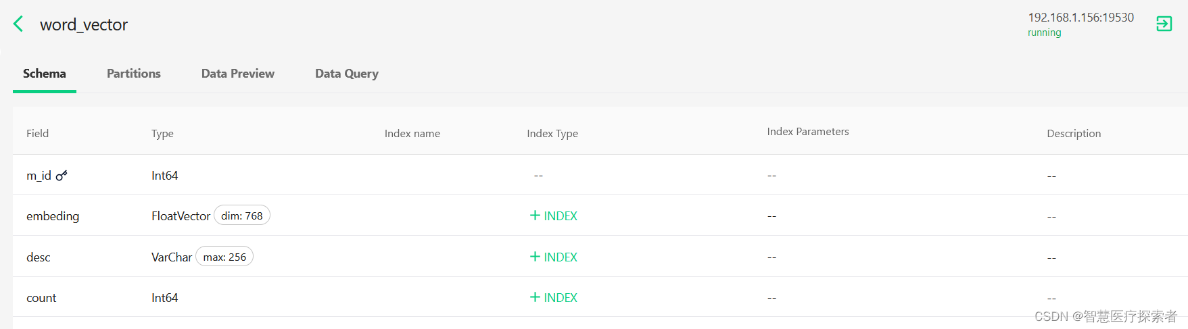
Task: Open the Data Preview tab
Action: [238, 74]
